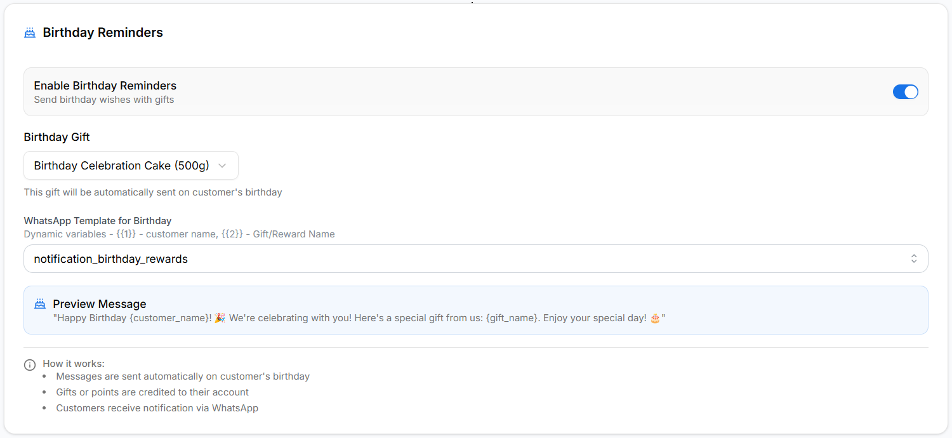This screenshot has width=952, height=438.
Task: Click the Birthday Gift field label
Action: (x=57, y=137)
